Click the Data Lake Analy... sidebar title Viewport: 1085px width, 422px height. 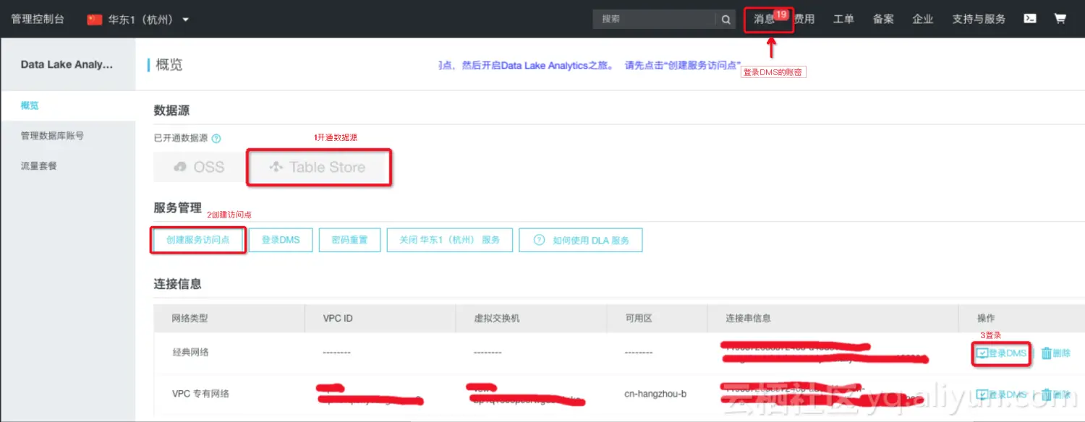[x=67, y=64]
